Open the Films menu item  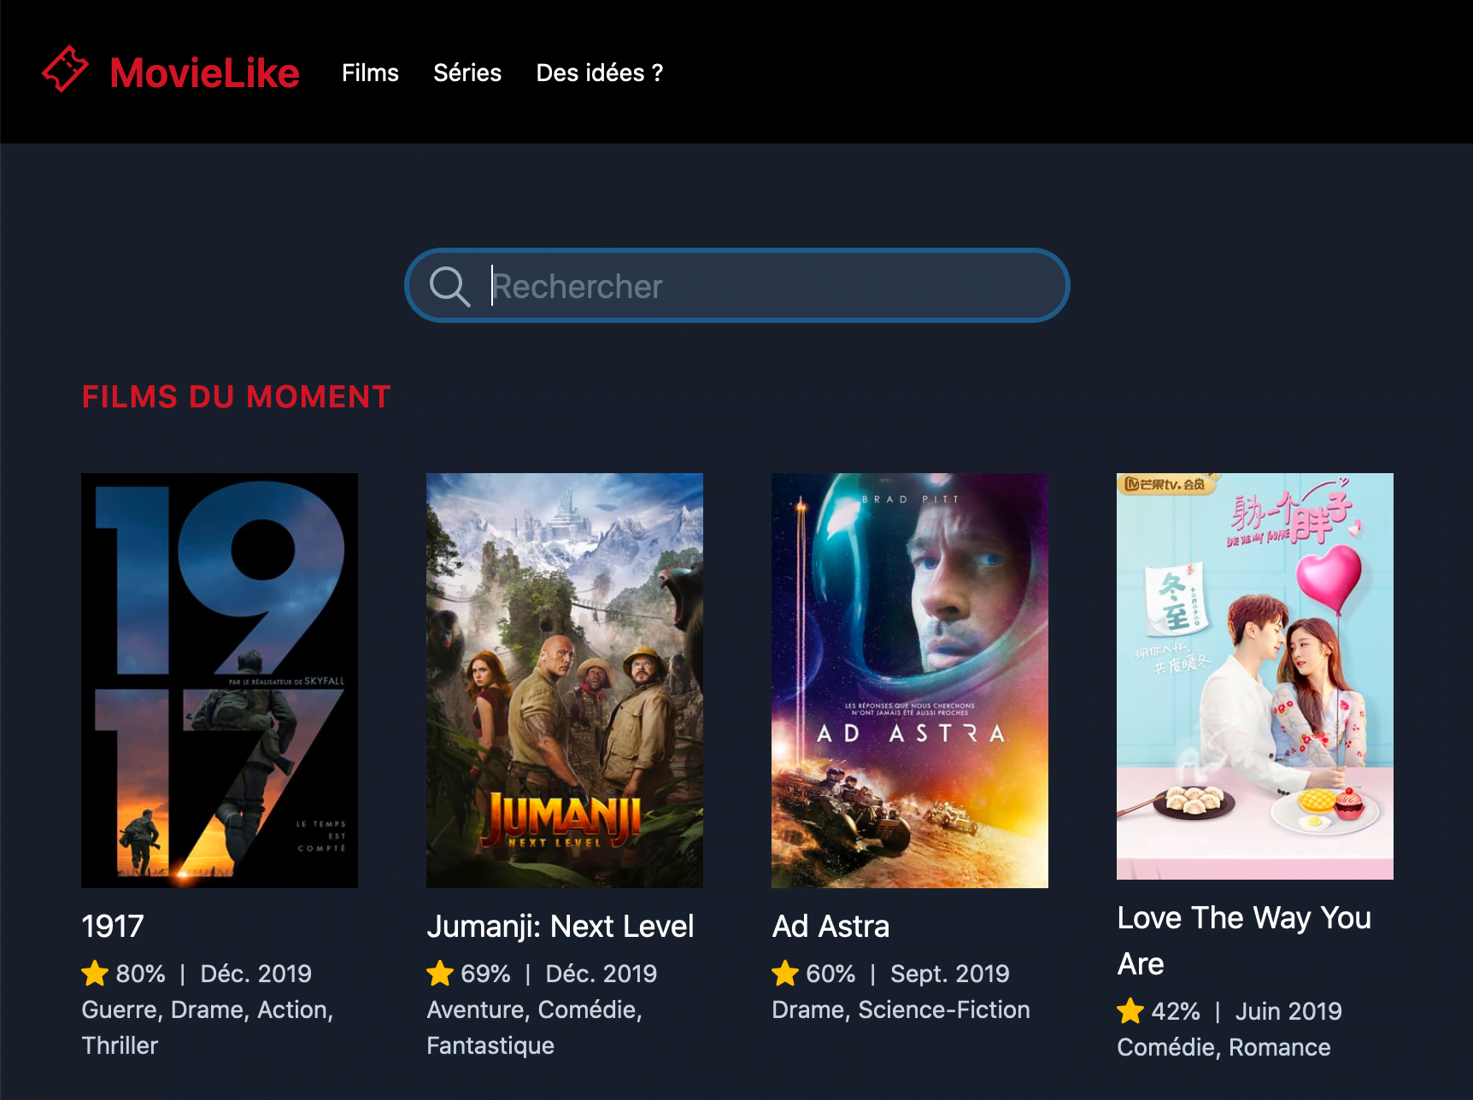click(370, 73)
